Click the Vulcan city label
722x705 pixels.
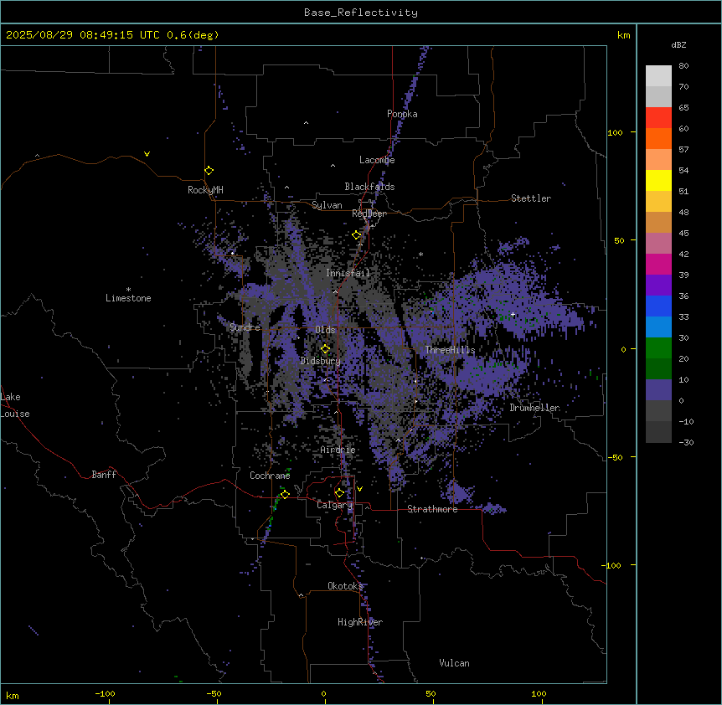pos(454,663)
